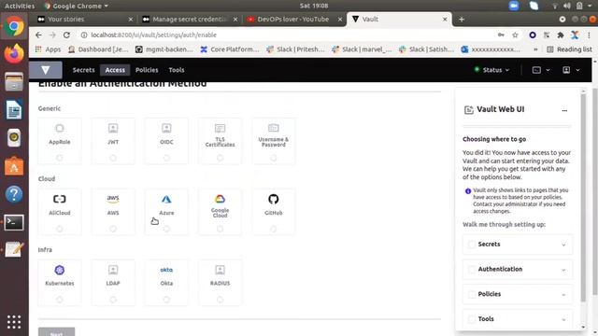This screenshot has height=336, width=598.
Task: Click the Next button
Action: click(x=56, y=332)
